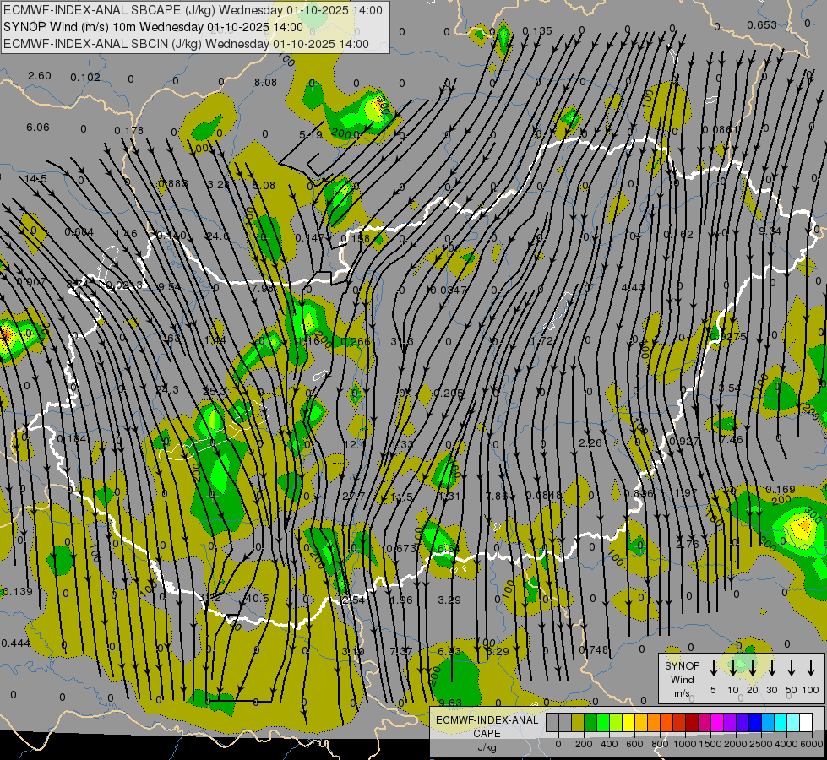Click the 50 m/s wind arrow in legend
Screen dimensions: 827x760
(792, 669)
